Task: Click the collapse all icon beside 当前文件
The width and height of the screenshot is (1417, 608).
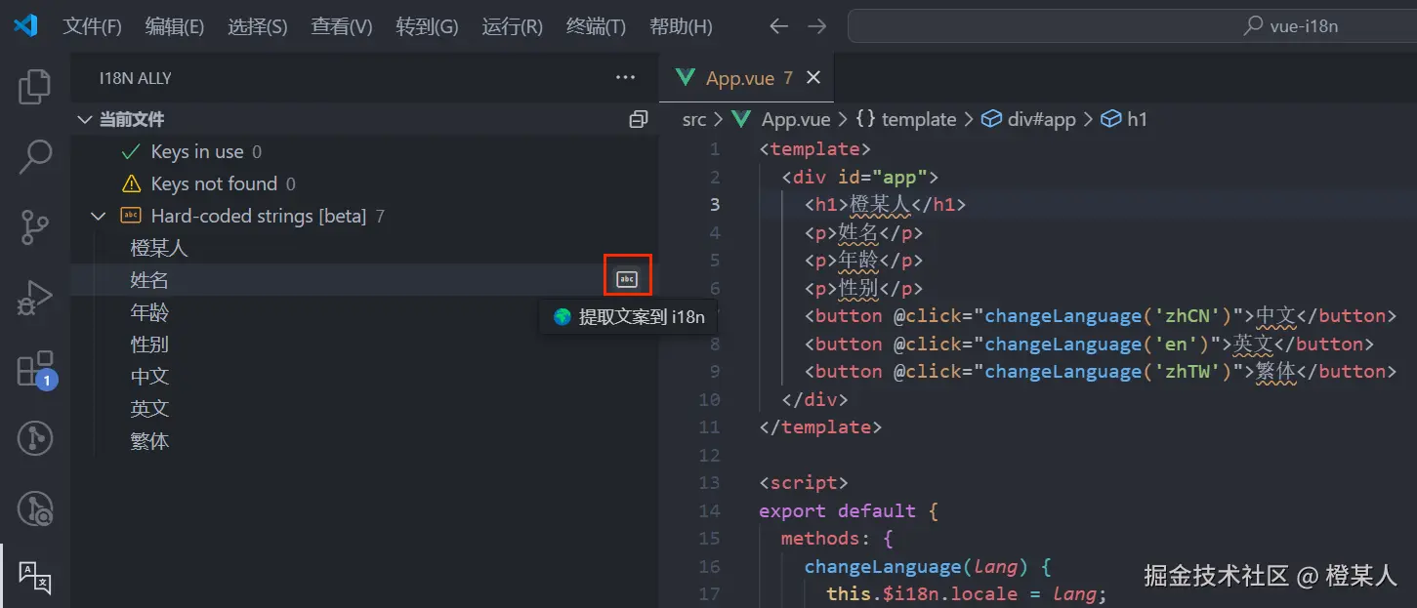Action: pyautogui.click(x=638, y=120)
